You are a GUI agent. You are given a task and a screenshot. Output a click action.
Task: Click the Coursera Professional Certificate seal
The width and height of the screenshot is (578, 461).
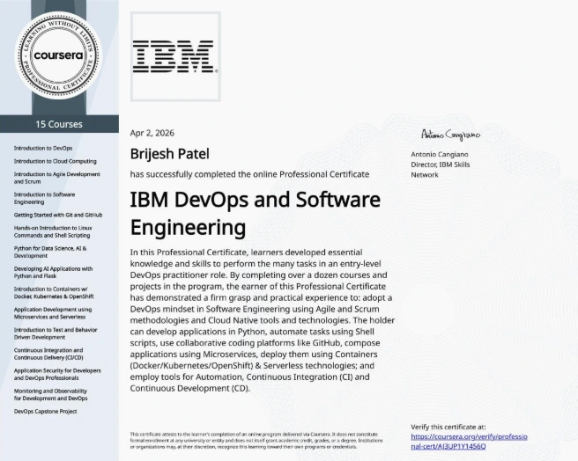coord(58,55)
